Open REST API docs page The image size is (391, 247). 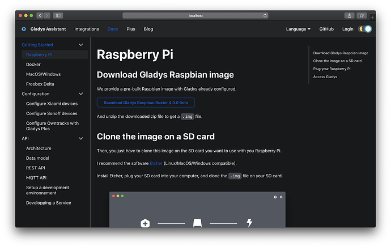point(36,168)
